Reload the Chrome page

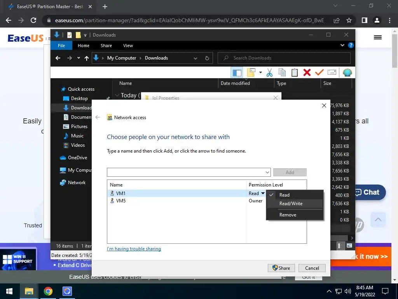point(33,20)
